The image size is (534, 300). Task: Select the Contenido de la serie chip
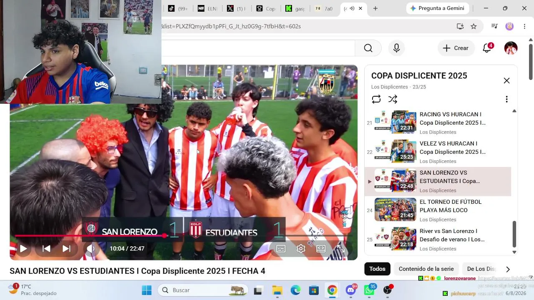[426, 269]
